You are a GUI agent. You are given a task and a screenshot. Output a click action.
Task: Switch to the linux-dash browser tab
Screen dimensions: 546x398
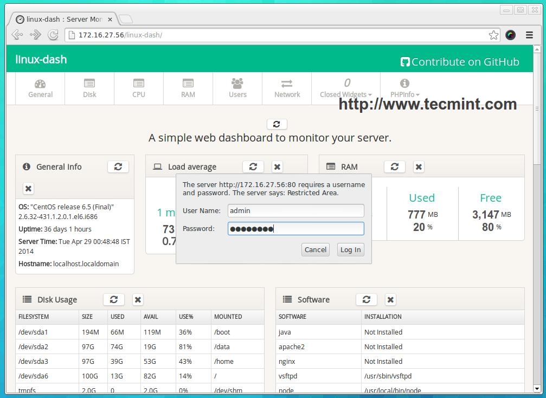coord(63,20)
